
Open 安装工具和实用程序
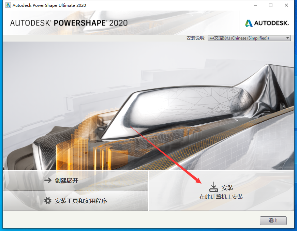pos(81,201)
